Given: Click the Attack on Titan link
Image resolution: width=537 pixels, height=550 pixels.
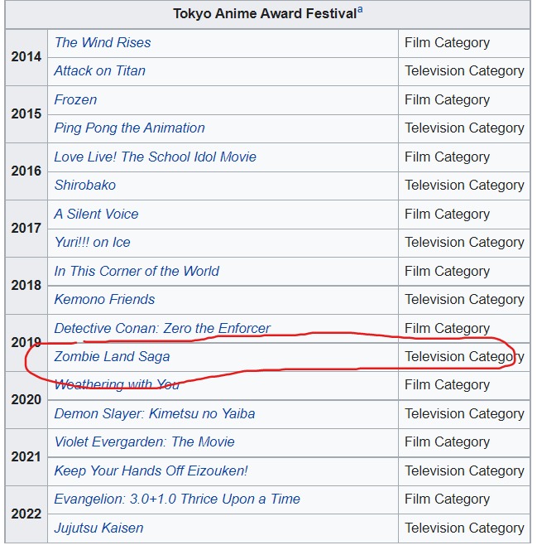Looking at the screenshot, I should coord(100,71).
